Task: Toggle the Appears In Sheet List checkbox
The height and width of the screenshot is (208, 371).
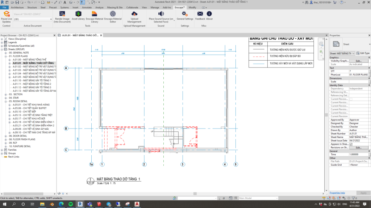Action: pos(351,144)
